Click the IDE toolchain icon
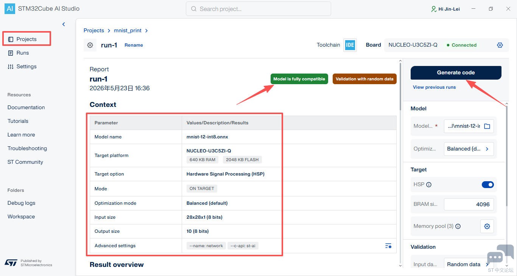The height and width of the screenshot is (276, 517). 350,45
